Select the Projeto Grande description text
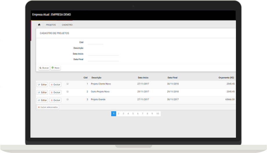 point(98,99)
